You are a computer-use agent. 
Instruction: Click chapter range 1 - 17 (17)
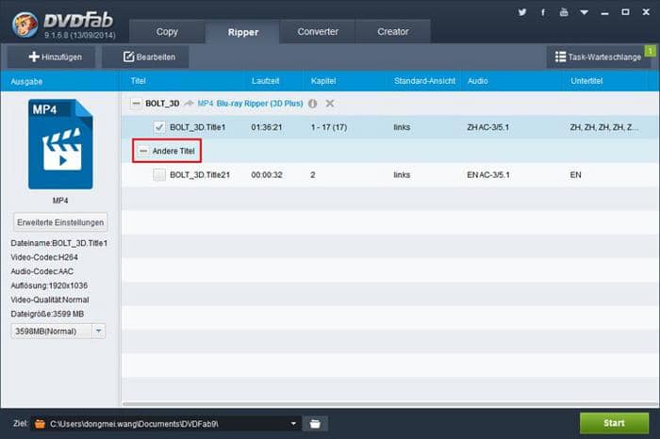point(329,127)
